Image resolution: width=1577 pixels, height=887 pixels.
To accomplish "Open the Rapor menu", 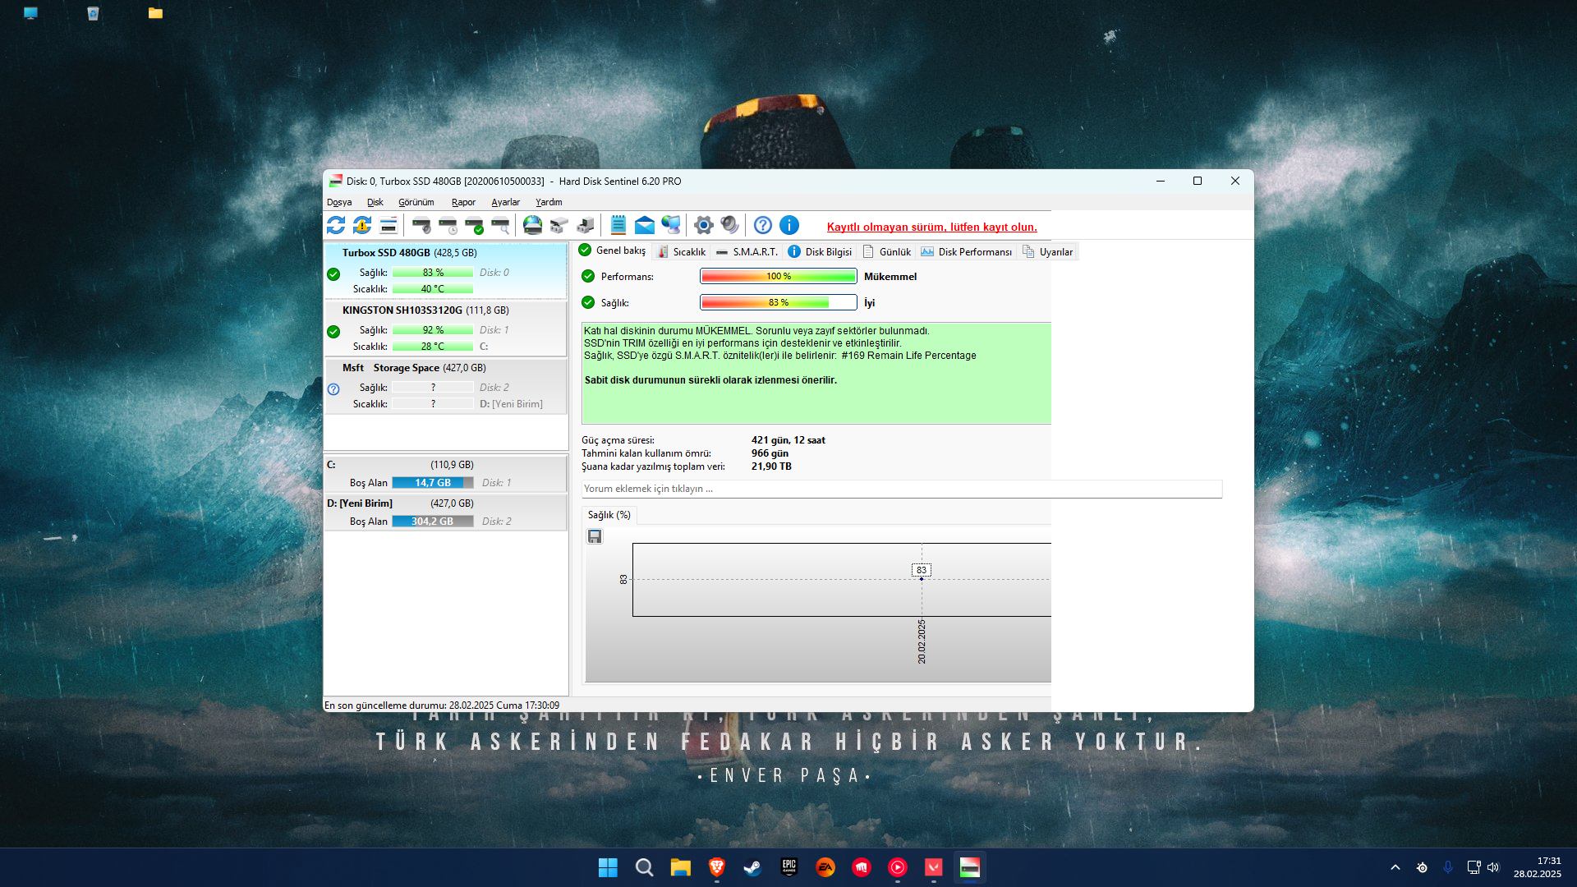I will tap(463, 202).
